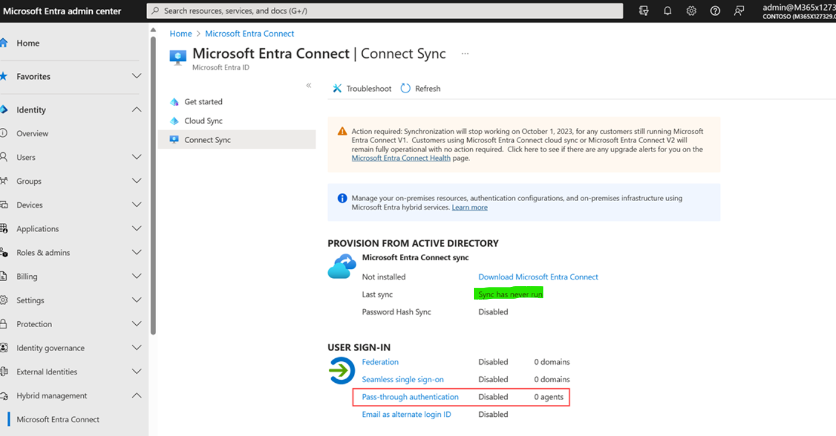Click the Overview info icon
This screenshot has width=836, height=436.
pos(4,133)
